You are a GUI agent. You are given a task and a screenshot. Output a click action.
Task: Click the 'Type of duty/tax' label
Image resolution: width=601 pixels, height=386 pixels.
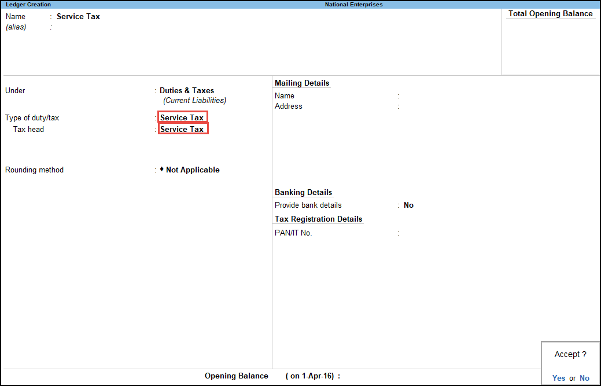(32, 117)
